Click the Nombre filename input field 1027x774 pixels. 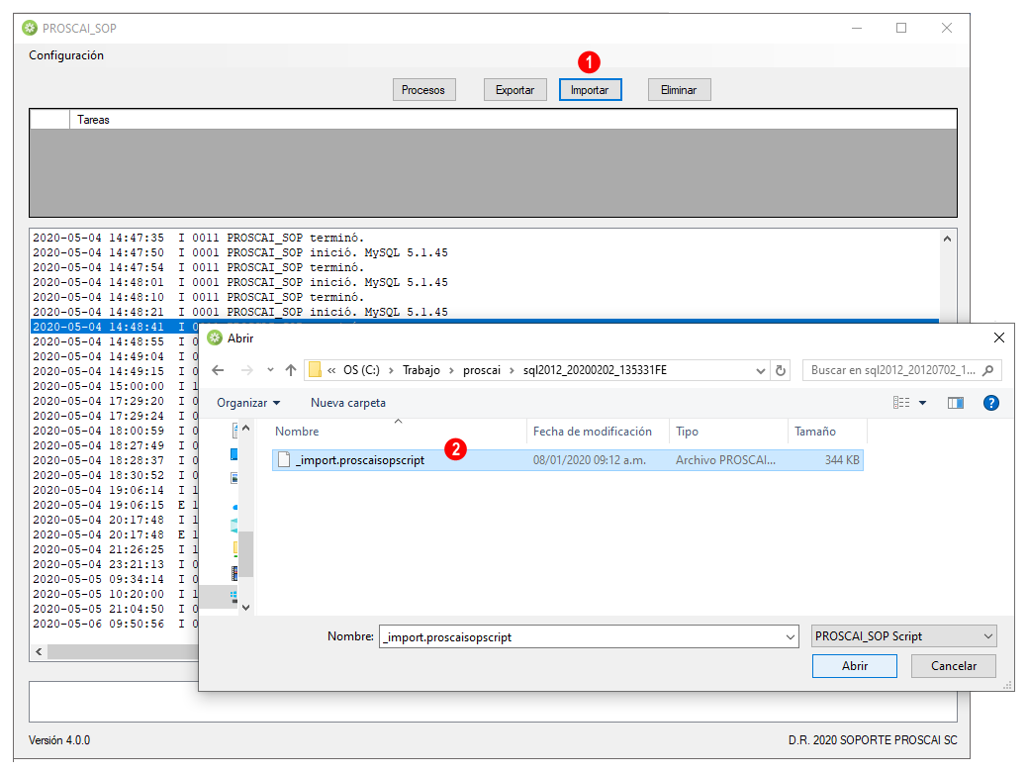(x=582, y=636)
